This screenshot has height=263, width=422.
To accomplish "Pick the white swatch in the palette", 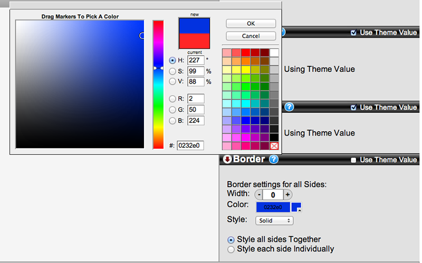I will point(274,53).
